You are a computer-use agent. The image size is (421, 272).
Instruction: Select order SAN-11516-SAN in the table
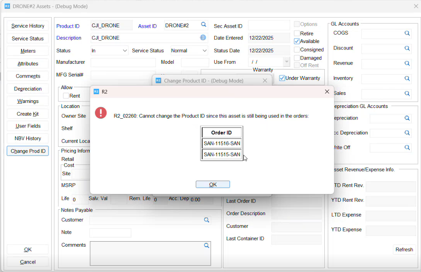[x=222, y=144]
